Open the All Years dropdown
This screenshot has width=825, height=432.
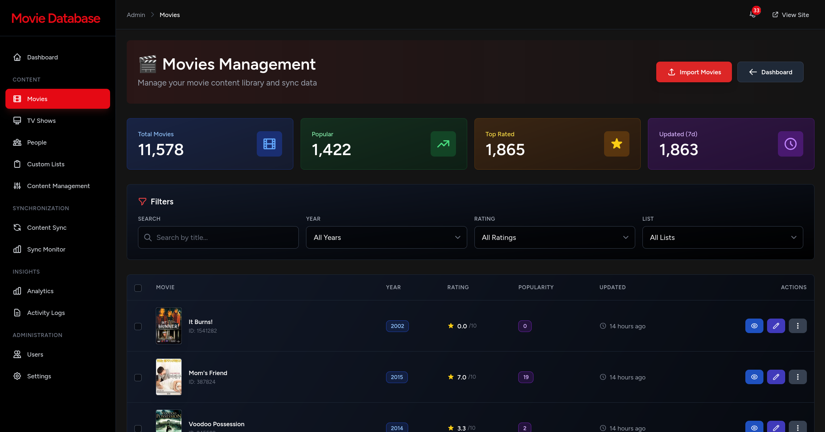tap(386, 237)
